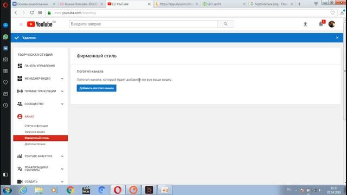Image resolution: width=347 pixels, height=195 pixels.
Task: Open "Локализация и субтитры" item
Action: [36, 168]
